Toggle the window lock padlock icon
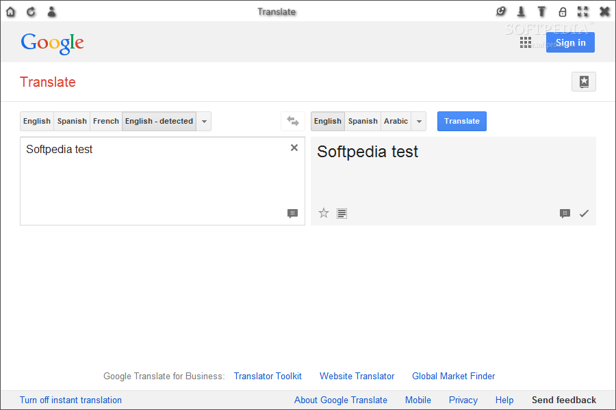The height and width of the screenshot is (410, 616). (x=563, y=12)
